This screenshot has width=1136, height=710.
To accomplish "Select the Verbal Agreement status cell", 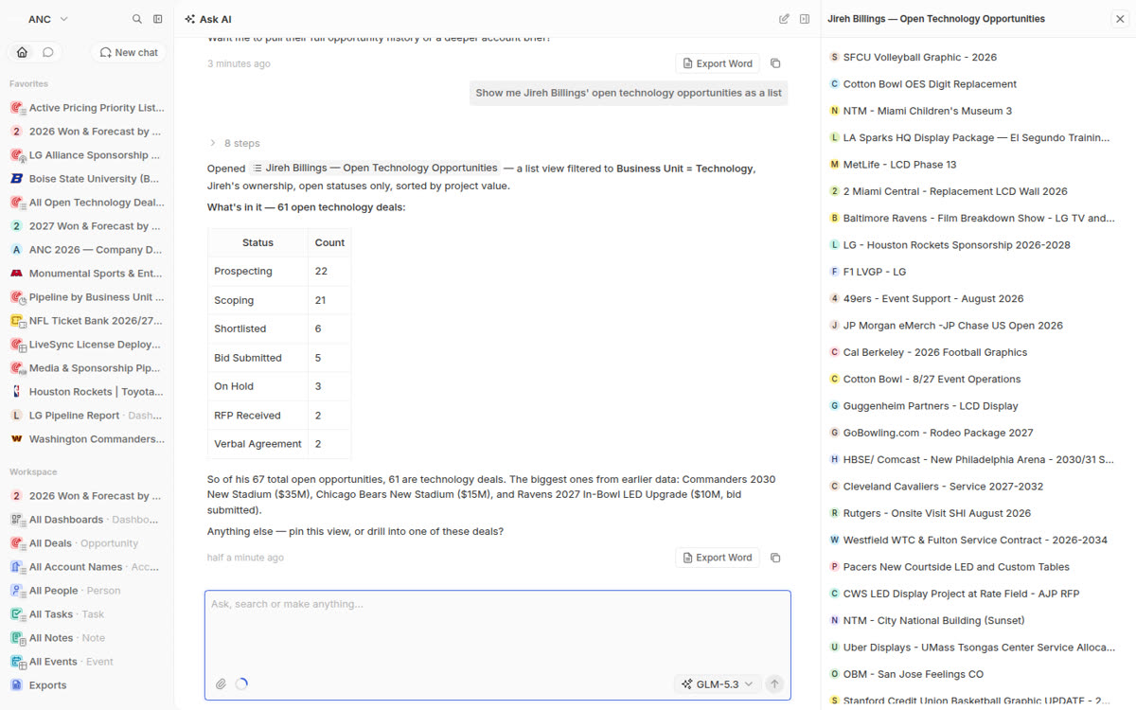I will pos(257,444).
